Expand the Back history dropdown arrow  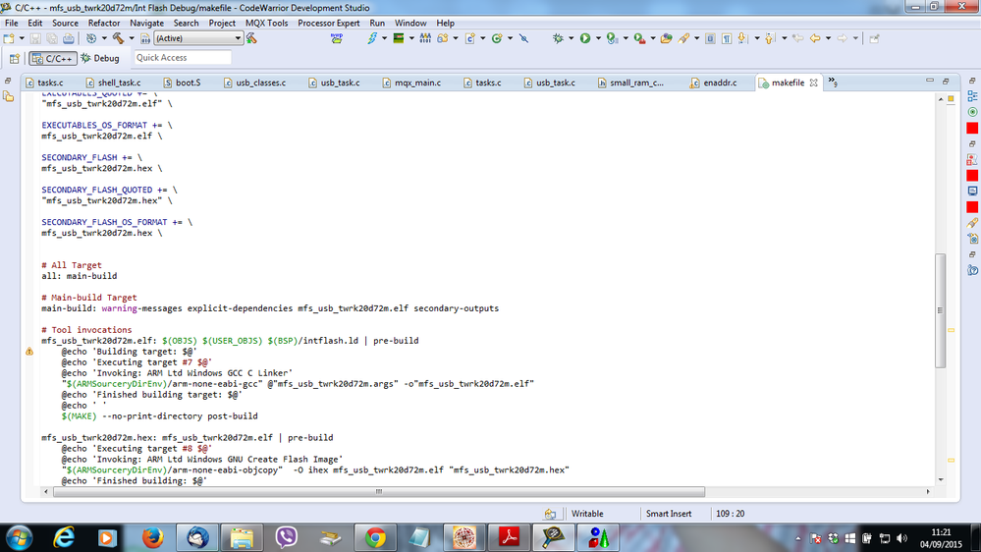tap(829, 38)
